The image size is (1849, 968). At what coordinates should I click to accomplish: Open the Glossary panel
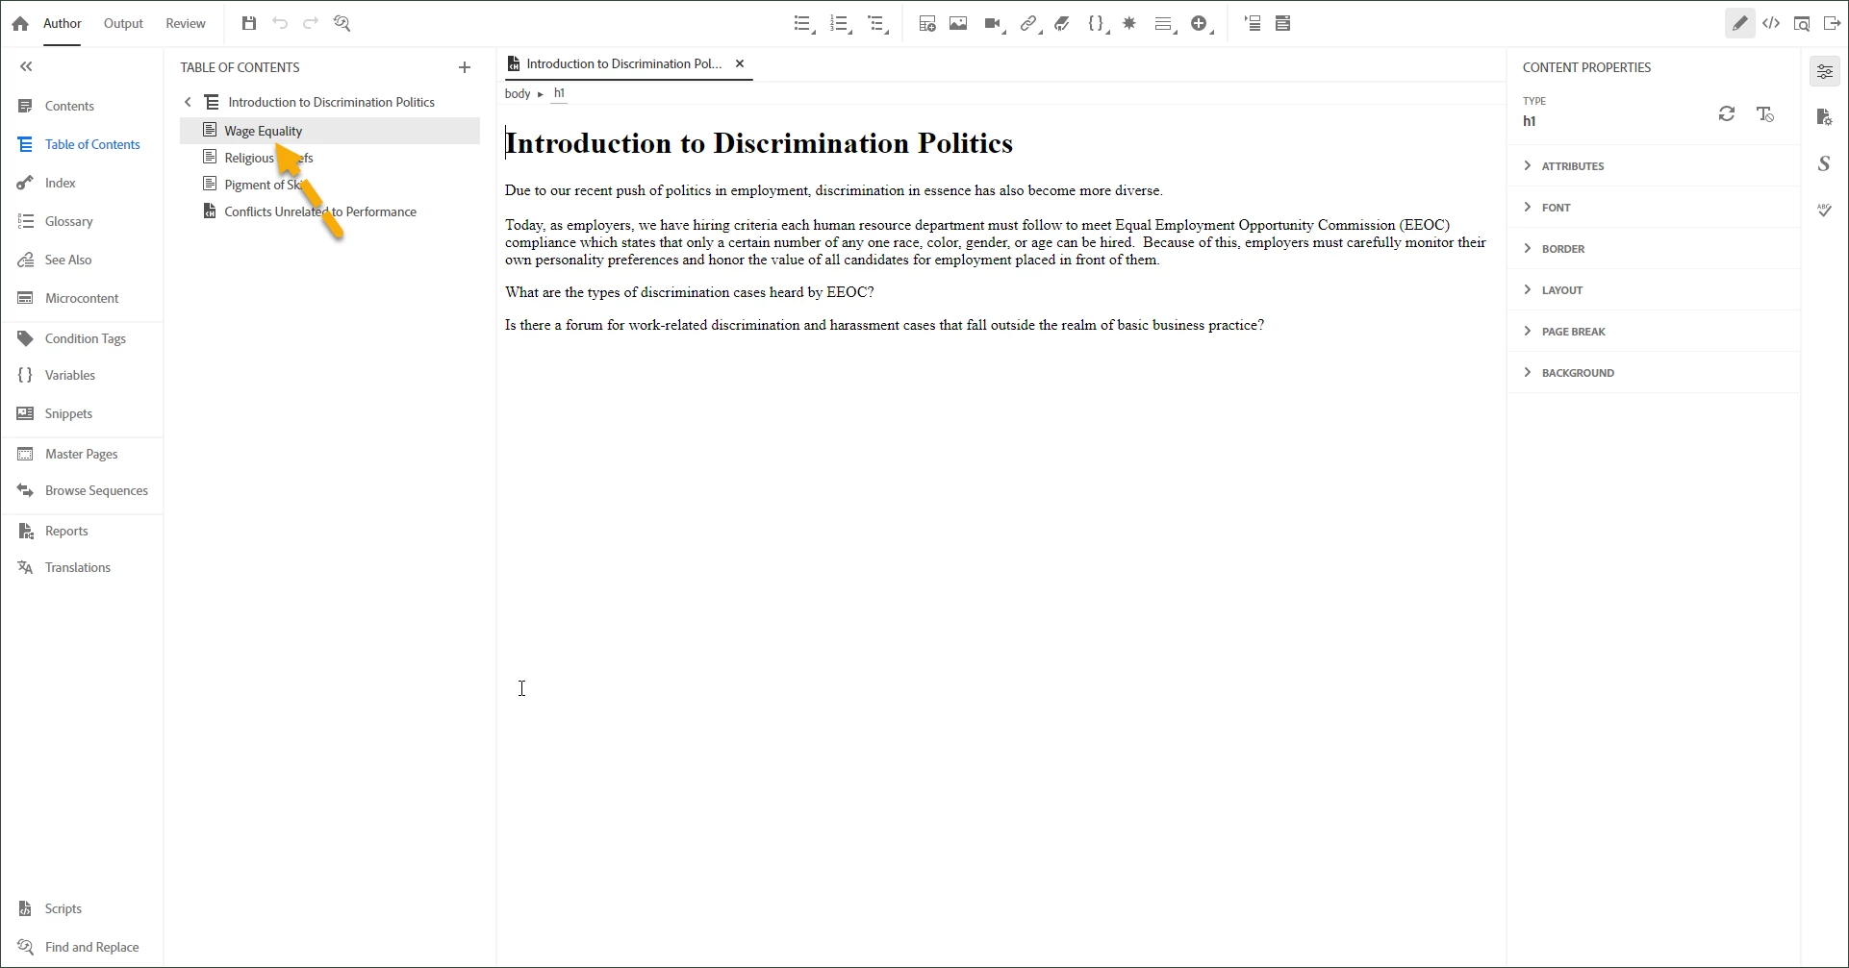point(68,221)
